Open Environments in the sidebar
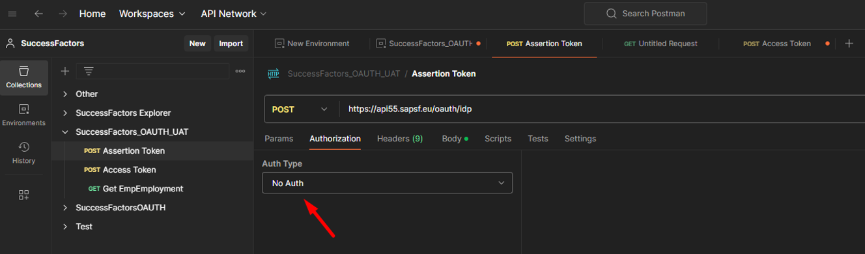This screenshot has width=865, height=254. (24, 115)
